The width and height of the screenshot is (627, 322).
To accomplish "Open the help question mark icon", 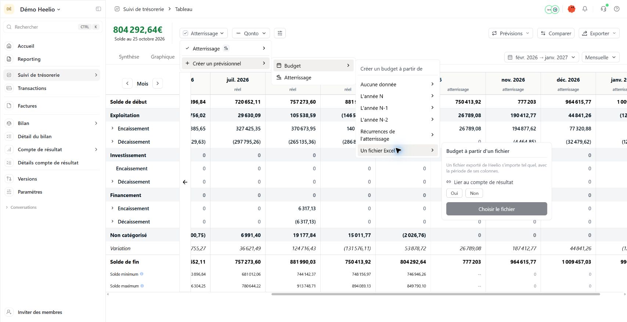I will point(617,9).
